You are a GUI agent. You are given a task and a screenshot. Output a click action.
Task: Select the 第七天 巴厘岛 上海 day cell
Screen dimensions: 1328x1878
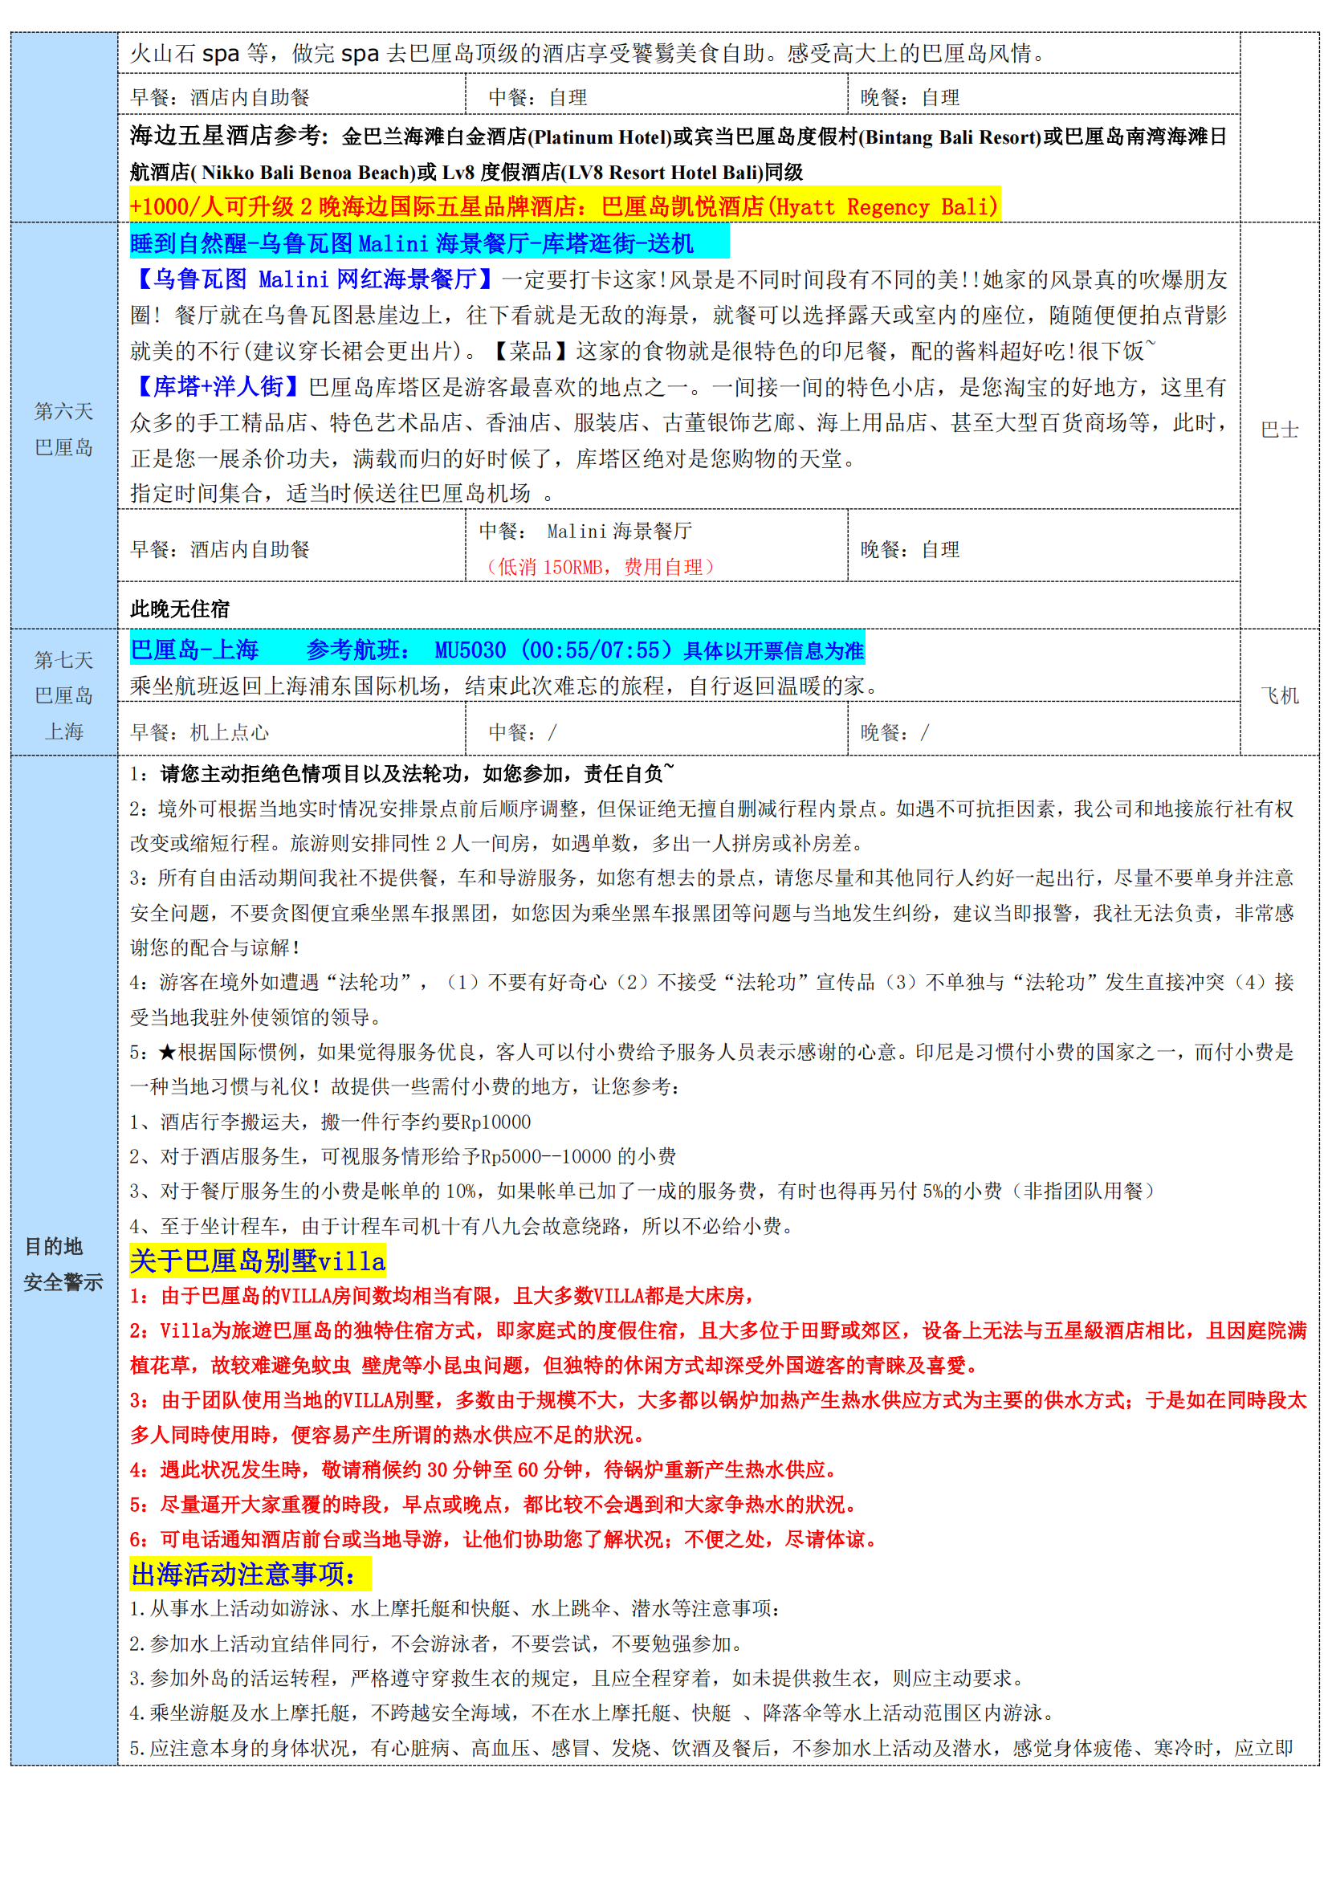coord(63,695)
